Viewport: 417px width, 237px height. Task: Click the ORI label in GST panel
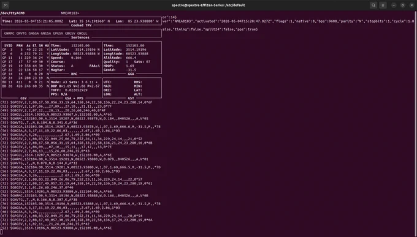pos(107,90)
